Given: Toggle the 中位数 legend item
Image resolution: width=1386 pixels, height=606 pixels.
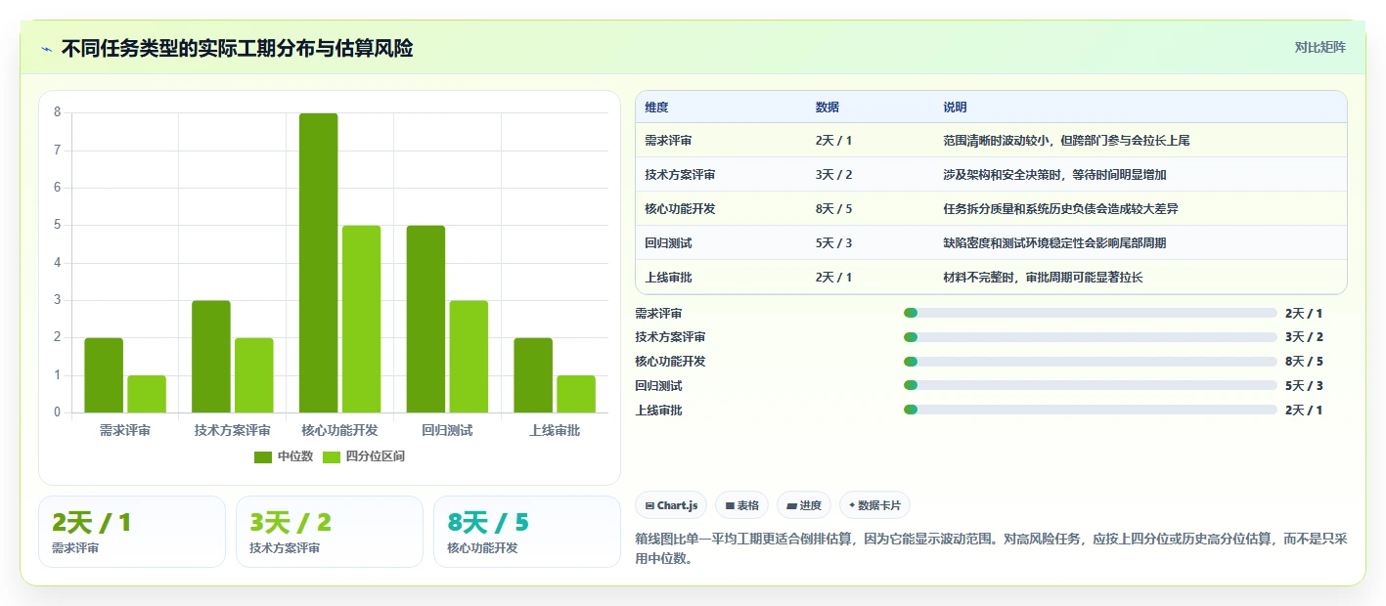Looking at the screenshot, I should [x=284, y=456].
